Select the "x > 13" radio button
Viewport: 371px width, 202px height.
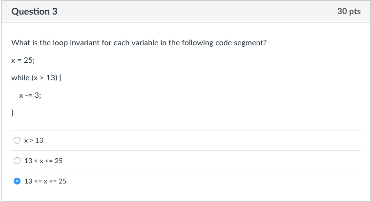click(17, 141)
